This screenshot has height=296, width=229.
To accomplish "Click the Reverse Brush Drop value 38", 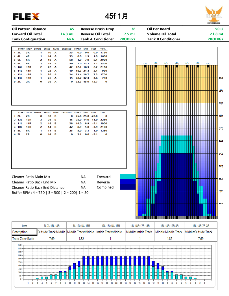I will [133, 29].
